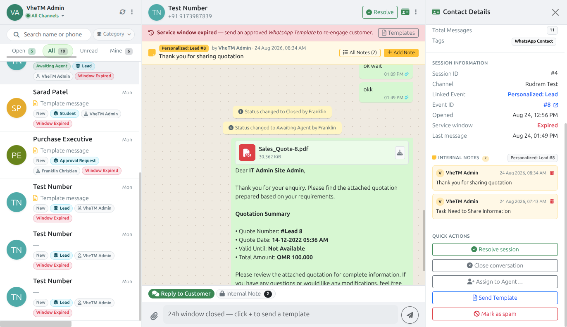The image size is (567, 327).
Task: Click the PE avatar for Purchase Executive
Action: point(17,155)
